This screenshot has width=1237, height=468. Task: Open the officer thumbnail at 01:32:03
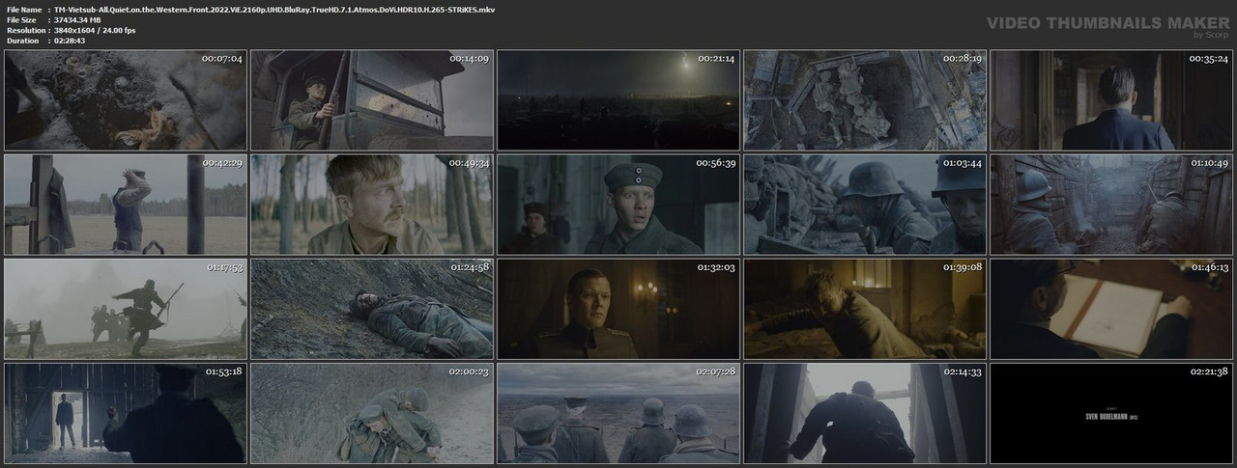pos(617,309)
